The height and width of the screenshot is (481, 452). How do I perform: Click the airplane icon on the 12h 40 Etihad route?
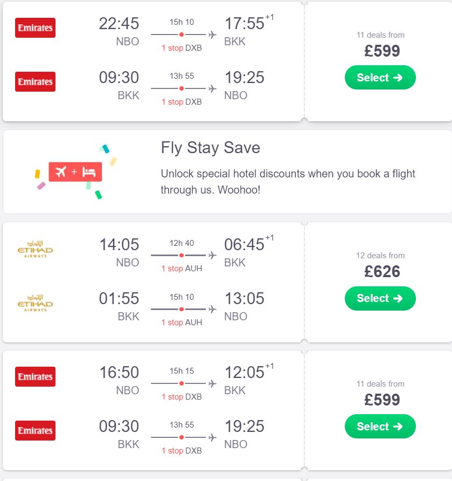pyautogui.click(x=212, y=255)
